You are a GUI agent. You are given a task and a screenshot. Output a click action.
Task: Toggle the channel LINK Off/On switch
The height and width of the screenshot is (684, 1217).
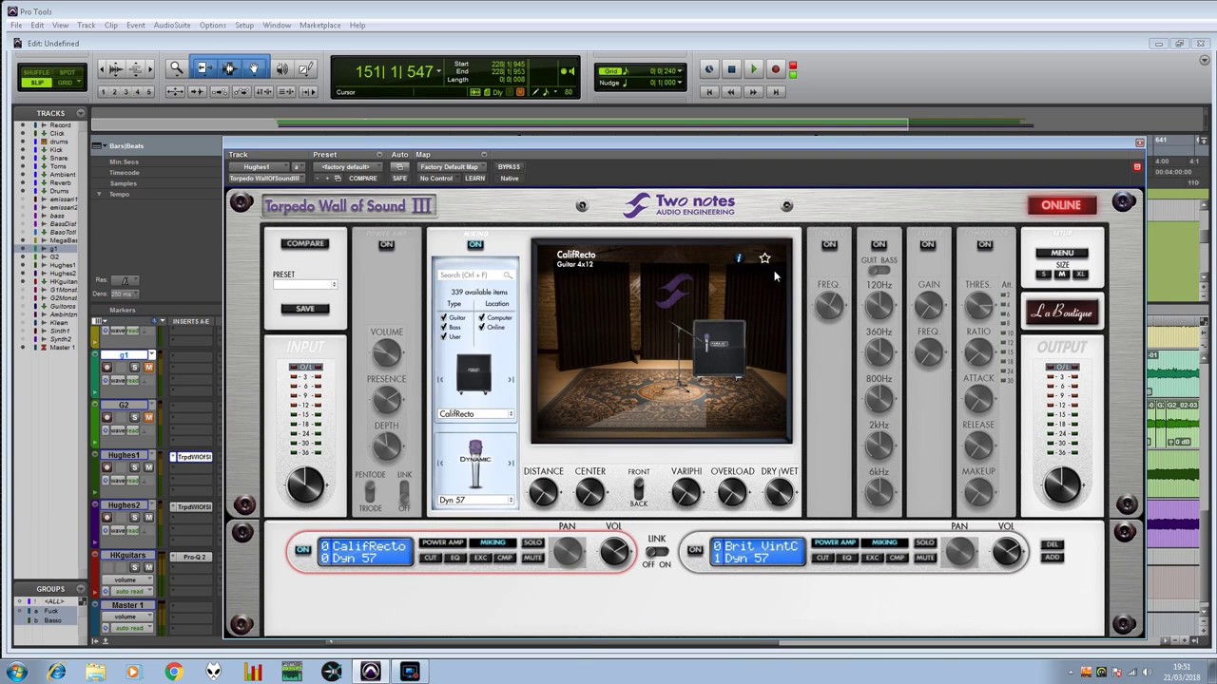(656, 552)
